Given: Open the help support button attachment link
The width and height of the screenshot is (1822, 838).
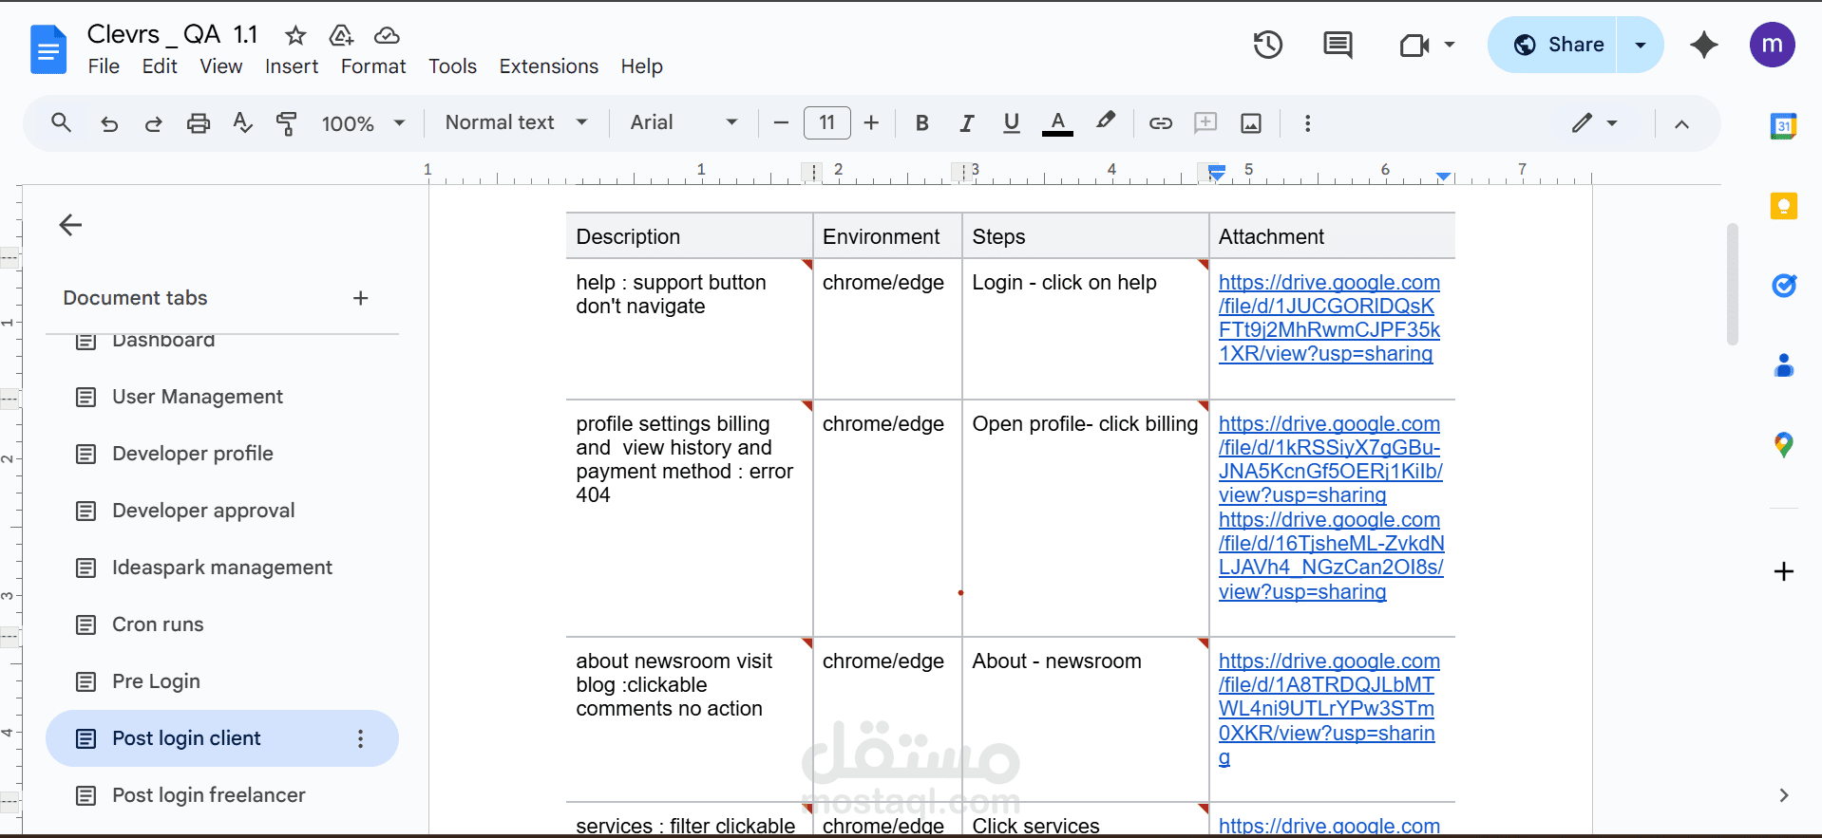Looking at the screenshot, I should pyautogui.click(x=1329, y=318).
